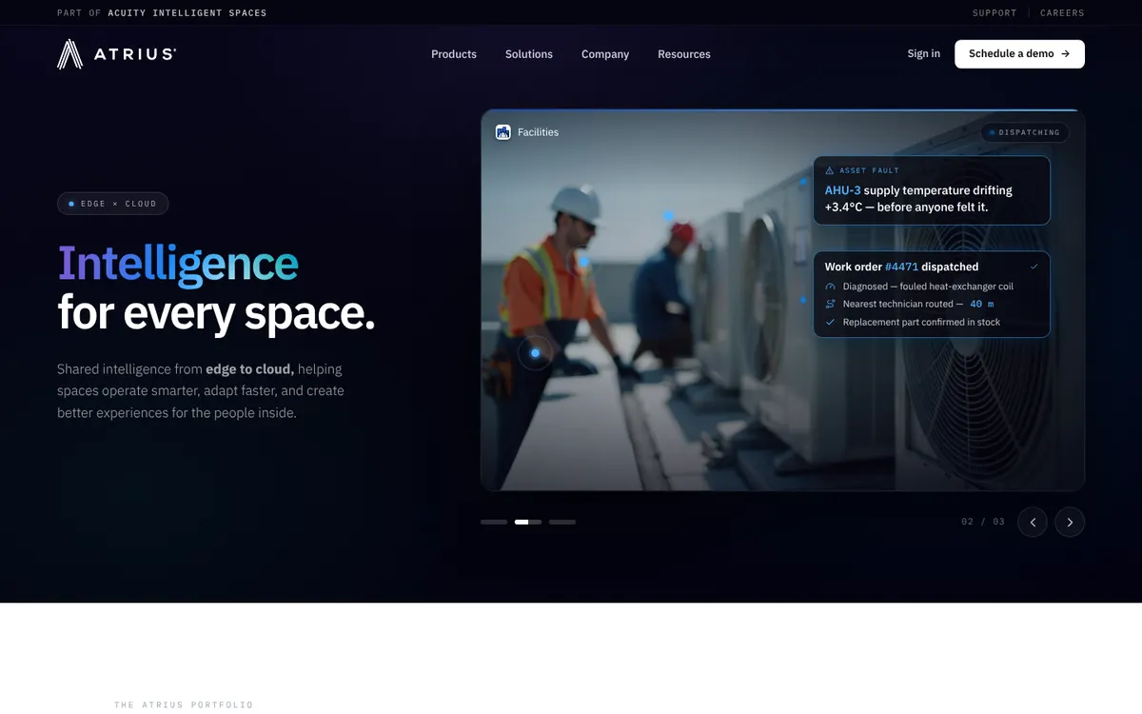The height and width of the screenshot is (714, 1142).
Task: Open the Company menu
Action: coord(605,54)
